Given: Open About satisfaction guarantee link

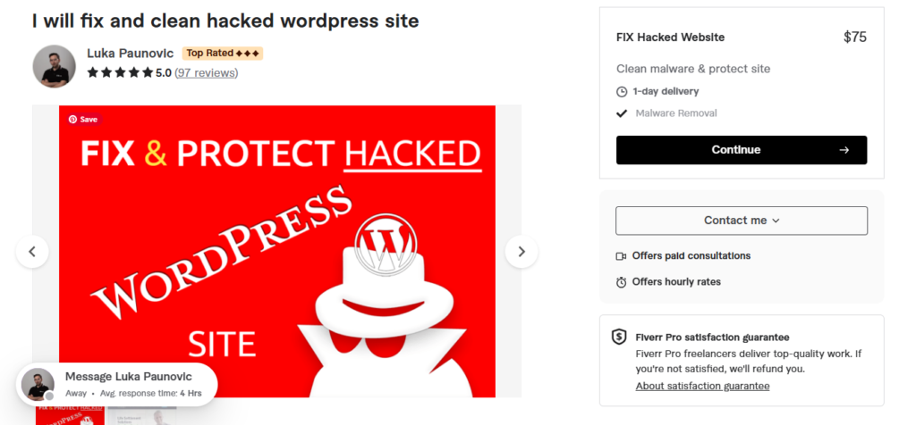Looking at the screenshot, I should click(702, 386).
